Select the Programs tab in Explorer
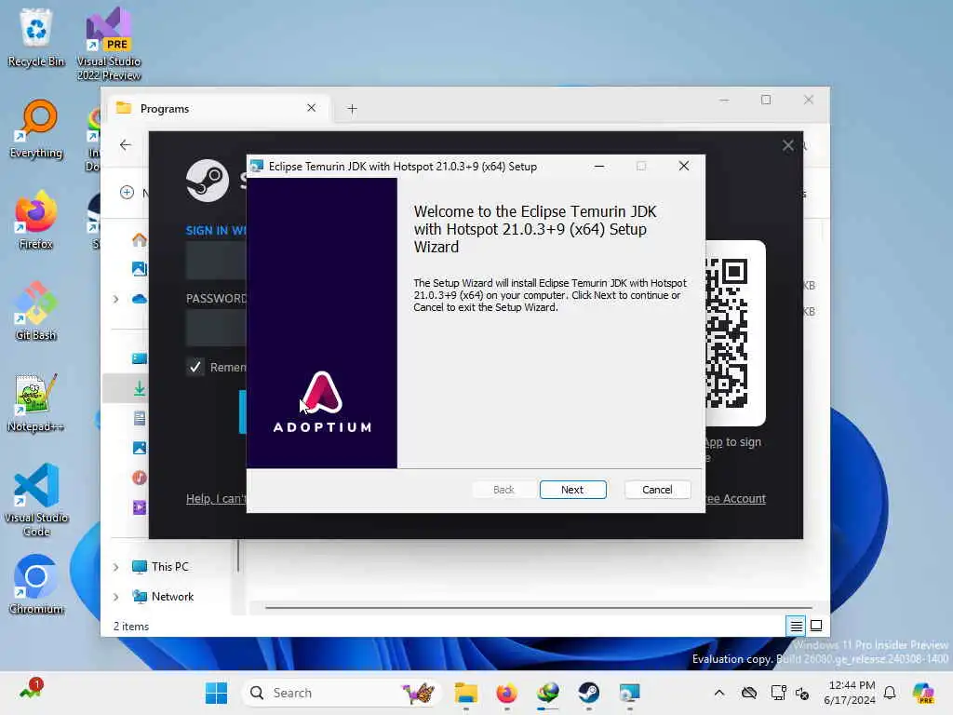The width and height of the screenshot is (953, 715). (x=219, y=108)
